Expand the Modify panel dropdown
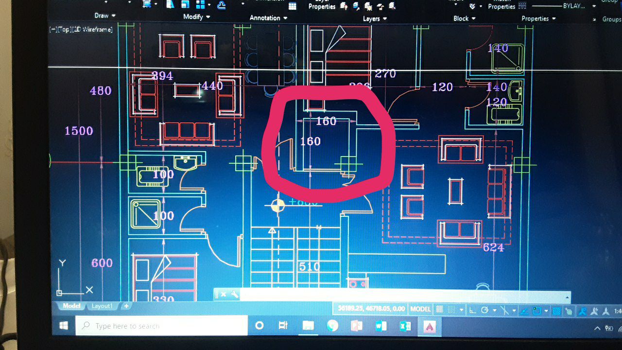This screenshot has width=622, height=350. 196,17
